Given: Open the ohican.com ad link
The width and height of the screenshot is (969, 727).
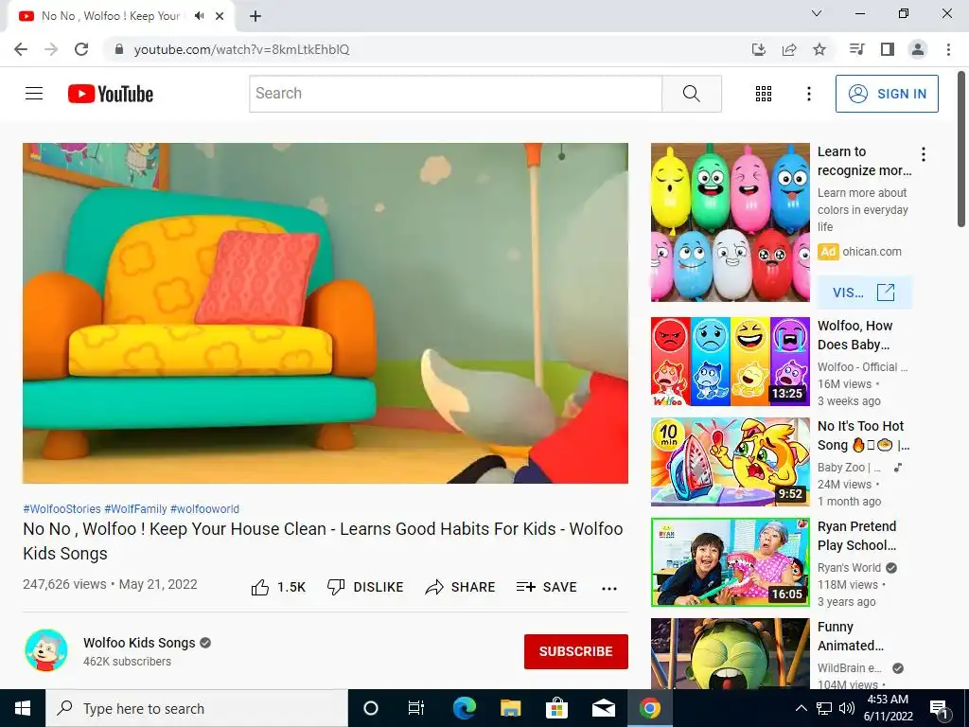Looking at the screenshot, I should [x=872, y=252].
